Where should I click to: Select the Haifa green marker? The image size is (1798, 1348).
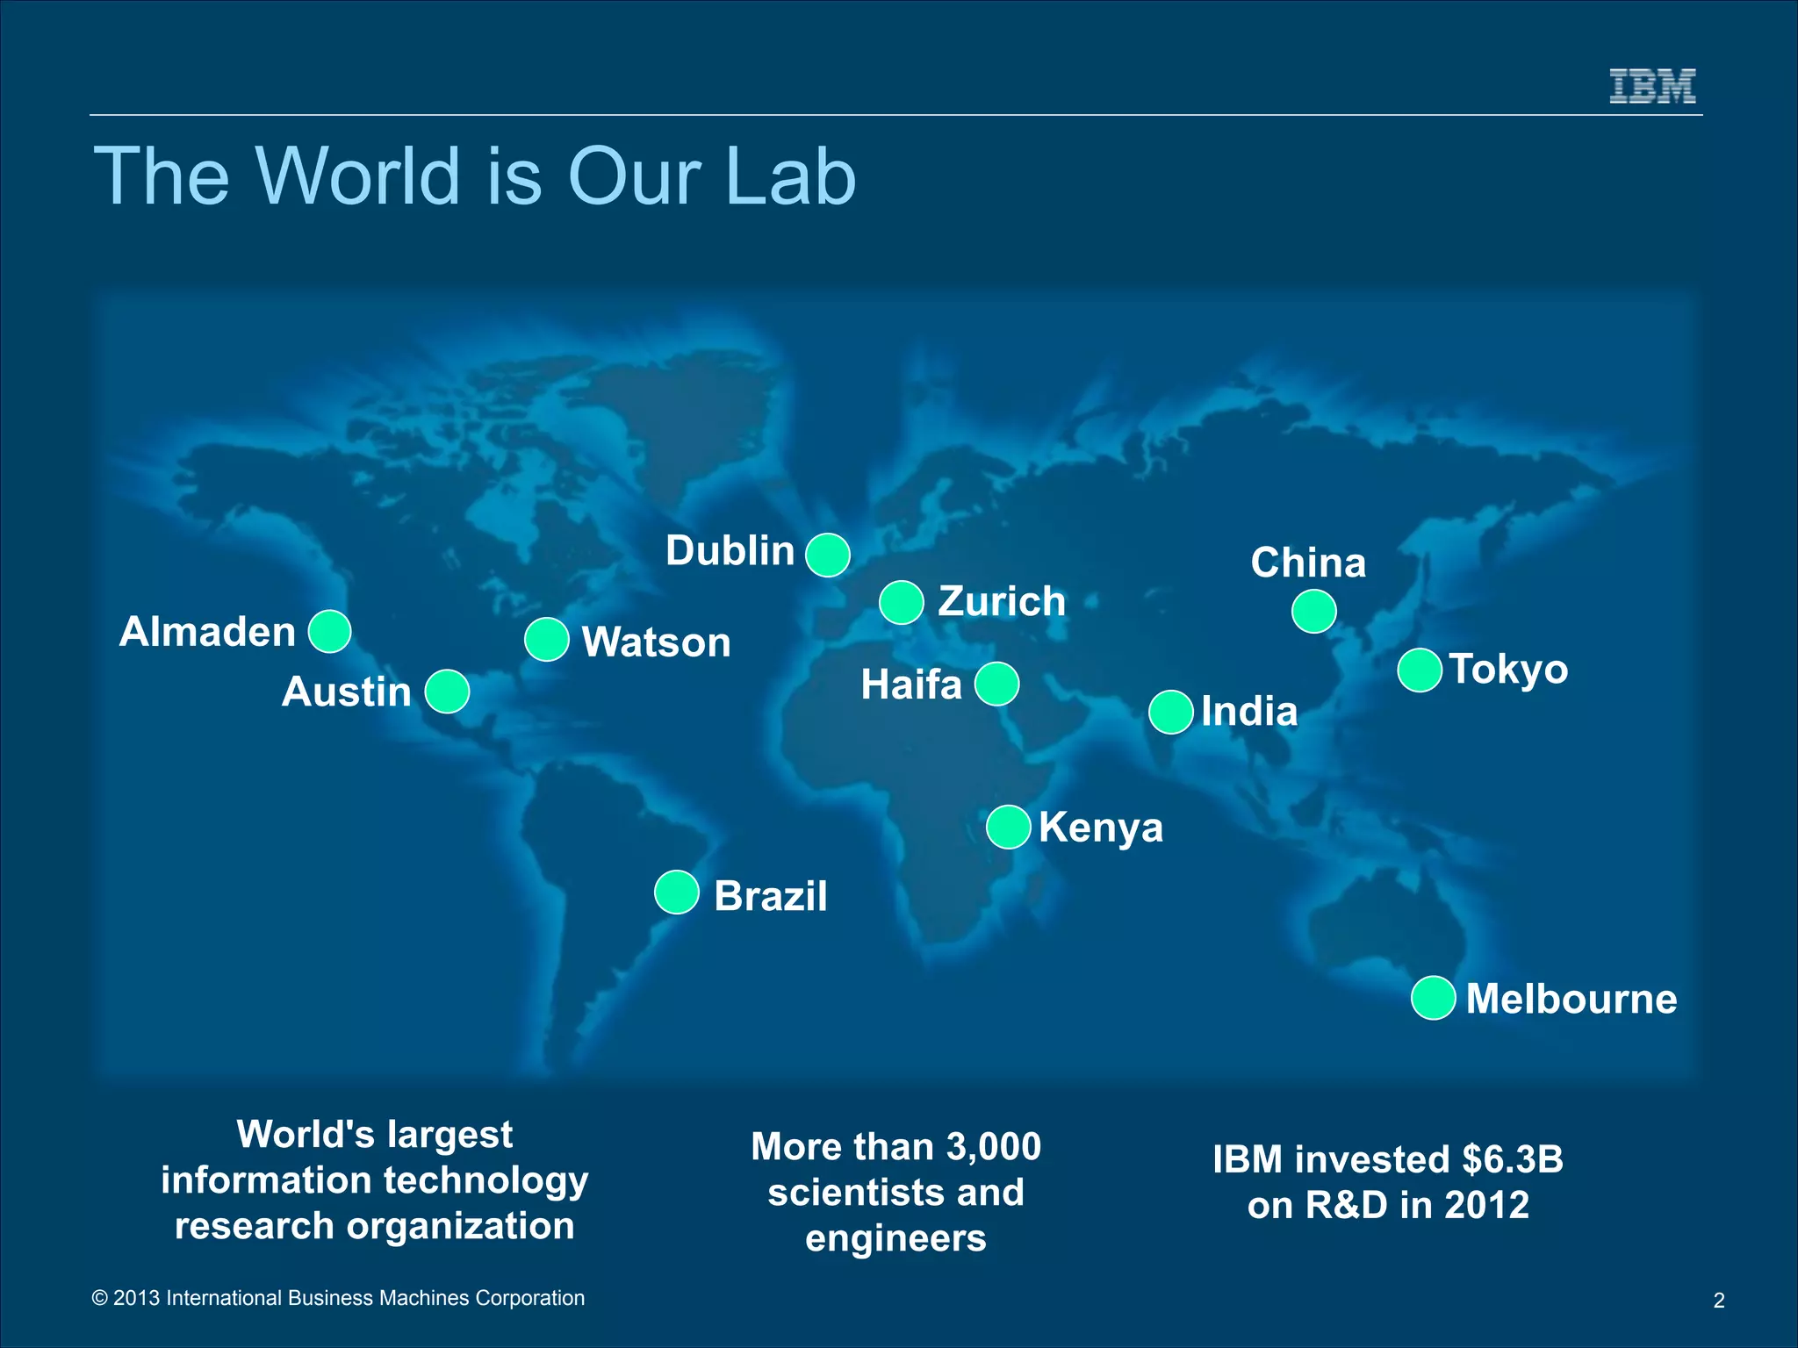pos(997,684)
